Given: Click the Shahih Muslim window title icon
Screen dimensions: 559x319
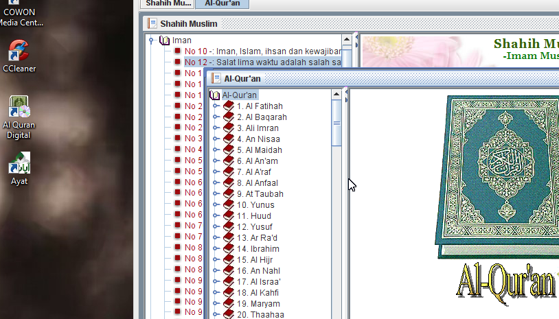Looking at the screenshot, I should click(152, 23).
